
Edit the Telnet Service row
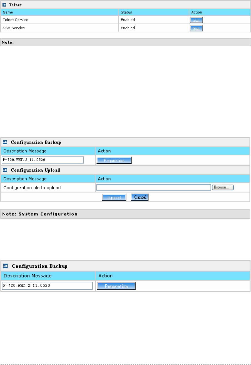[x=197, y=20]
